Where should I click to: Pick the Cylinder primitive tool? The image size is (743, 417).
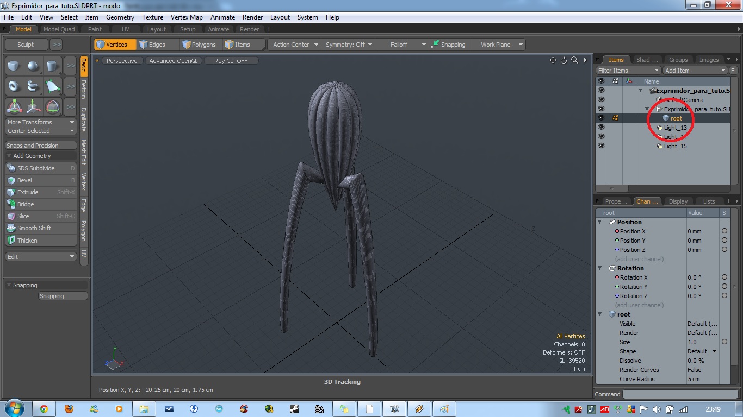(52, 66)
